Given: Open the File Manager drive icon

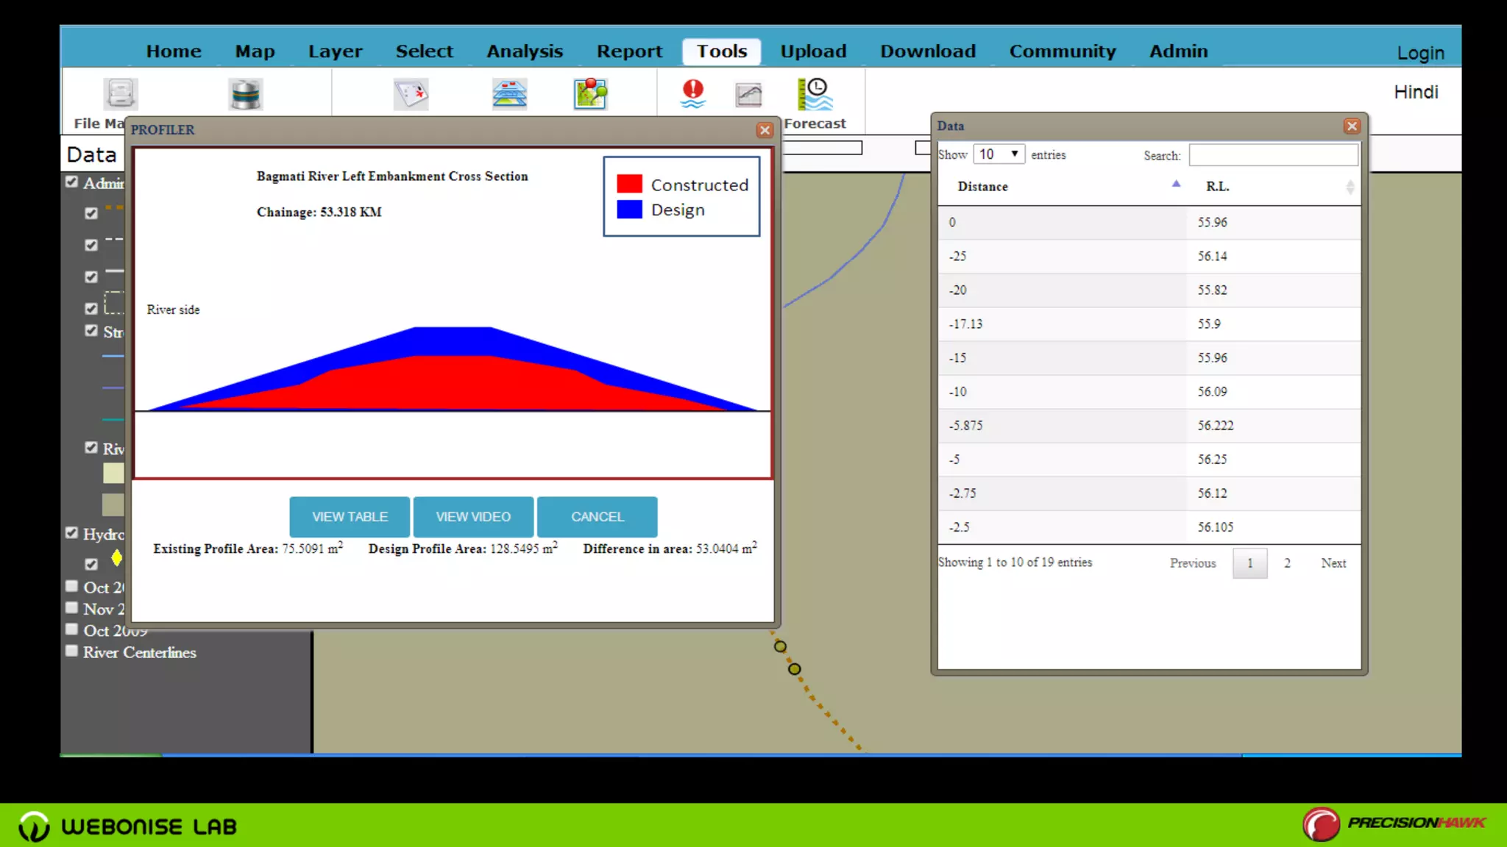Looking at the screenshot, I should [120, 93].
